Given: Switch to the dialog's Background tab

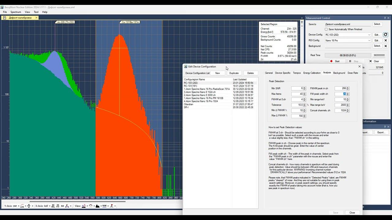Looking at the screenshot, I should click(x=339, y=73).
